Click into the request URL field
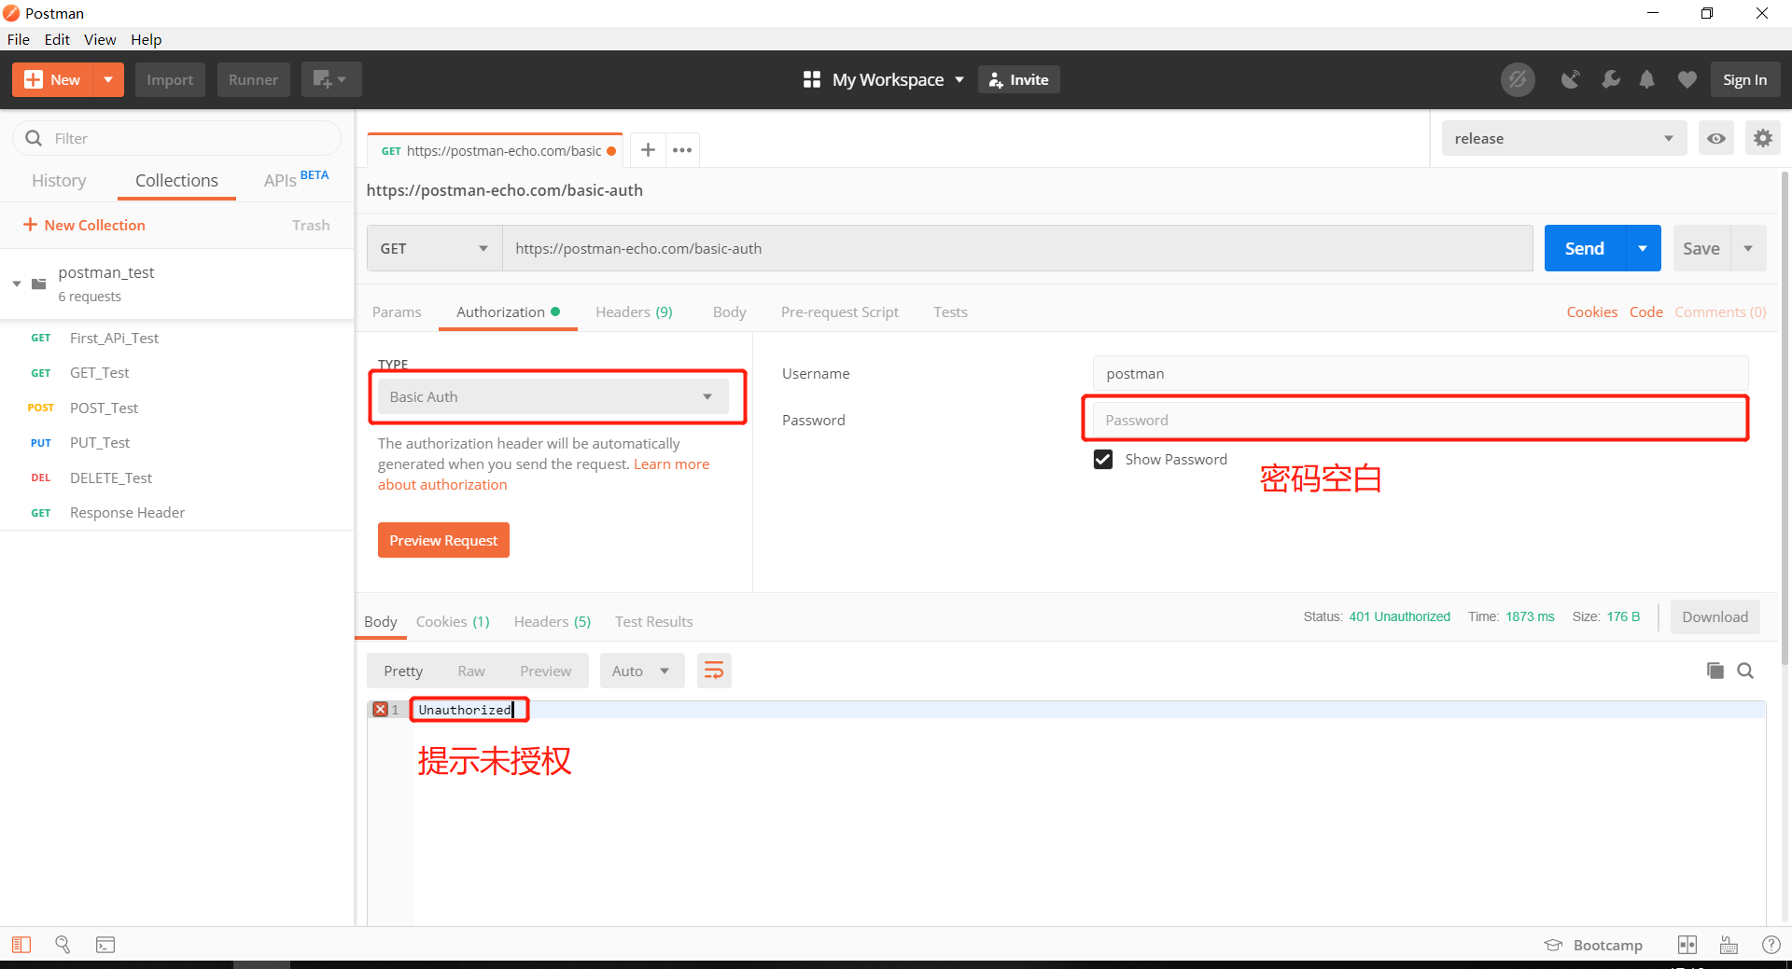1792x969 pixels. tap(1017, 249)
